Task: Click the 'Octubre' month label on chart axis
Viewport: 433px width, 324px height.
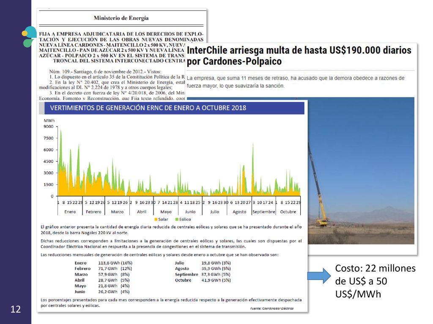Action: click(288, 212)
